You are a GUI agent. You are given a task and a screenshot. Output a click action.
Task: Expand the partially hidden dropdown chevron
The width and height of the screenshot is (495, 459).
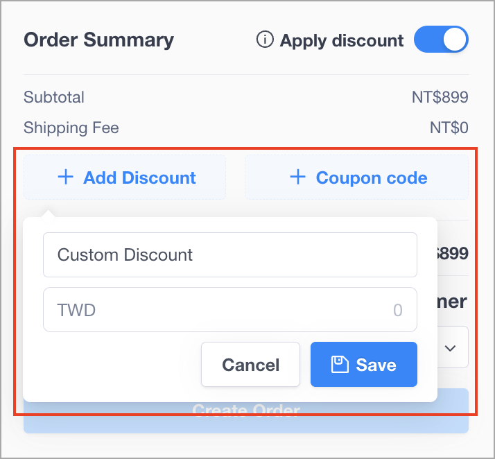click(x=450, y=348)
